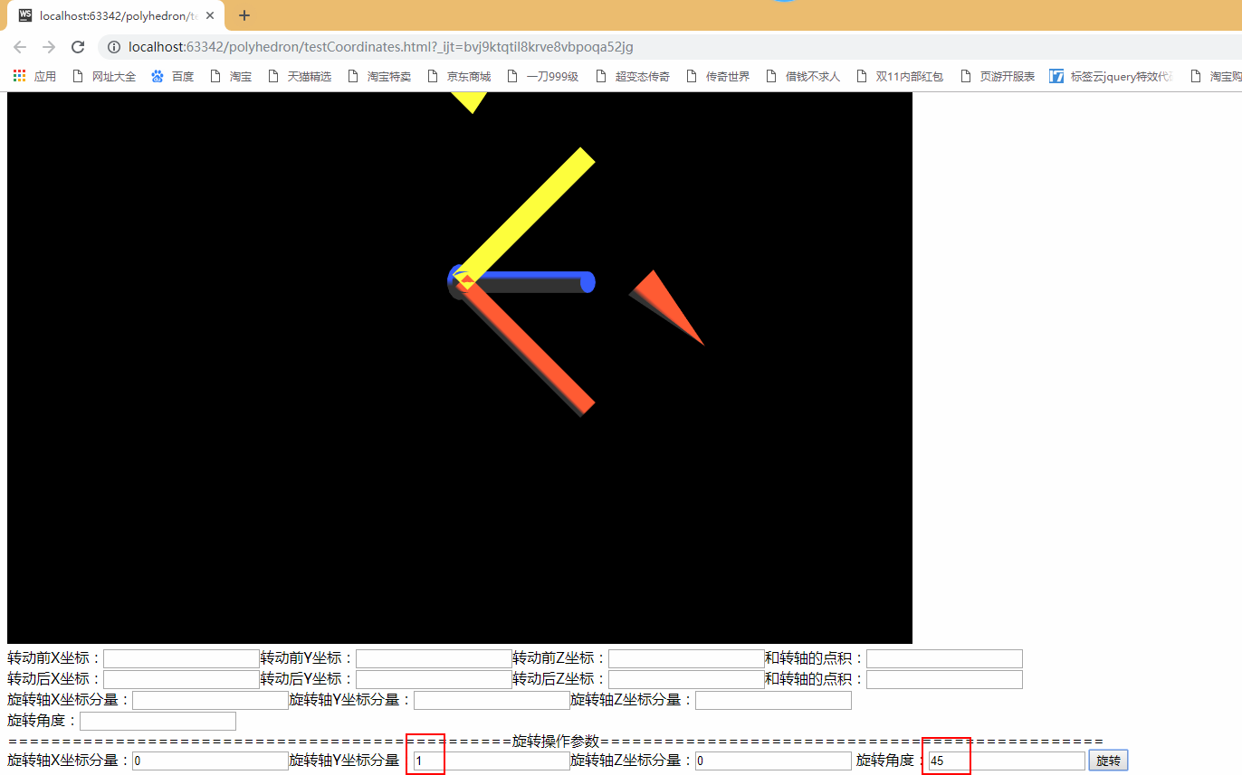
Task: Open the 一刀999级 bookmark
Action: 542,76
